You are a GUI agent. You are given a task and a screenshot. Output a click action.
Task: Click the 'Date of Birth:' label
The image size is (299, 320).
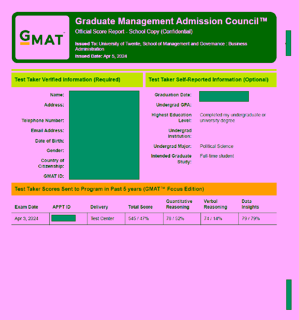50,141
